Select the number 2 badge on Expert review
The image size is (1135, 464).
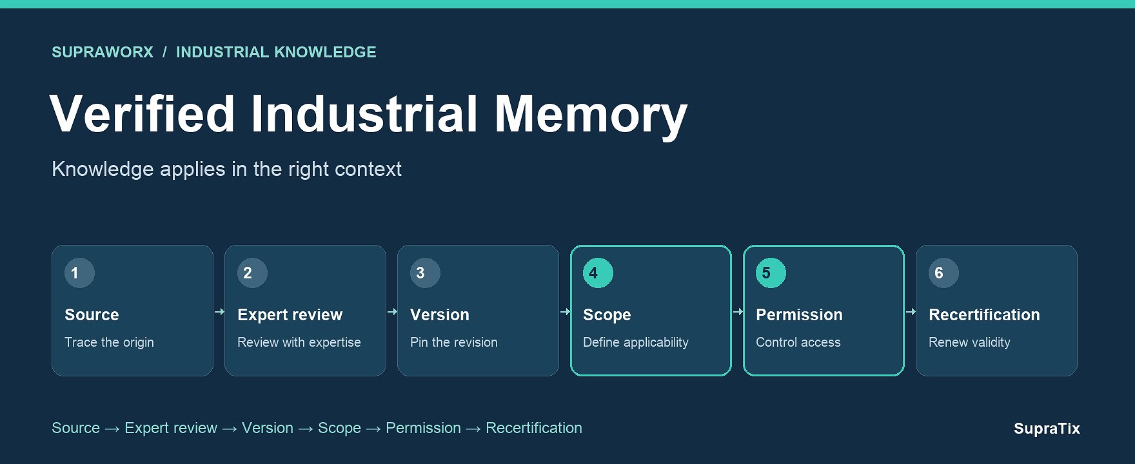click(x=252, y=273)
